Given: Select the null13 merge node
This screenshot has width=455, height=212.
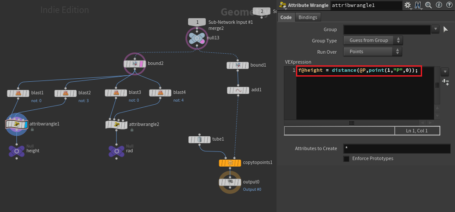Looking at the screenshot, I should (x=197, y=38).
